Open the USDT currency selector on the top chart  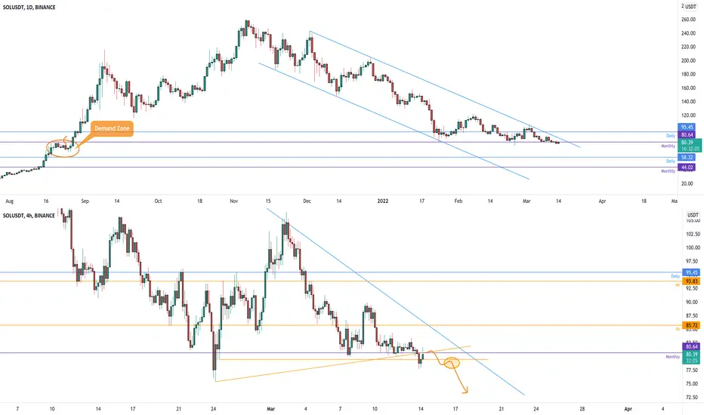690,7
